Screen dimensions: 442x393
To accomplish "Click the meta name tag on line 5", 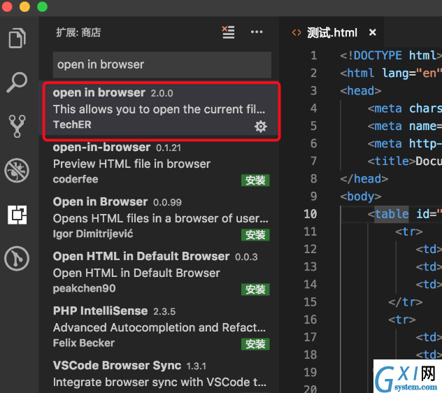I will pyautogui.click(x=405, y=126).
